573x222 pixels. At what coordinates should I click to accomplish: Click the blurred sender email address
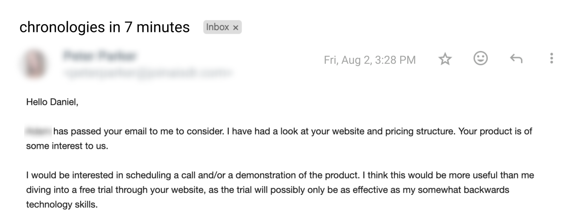click(x=148, y=72)
